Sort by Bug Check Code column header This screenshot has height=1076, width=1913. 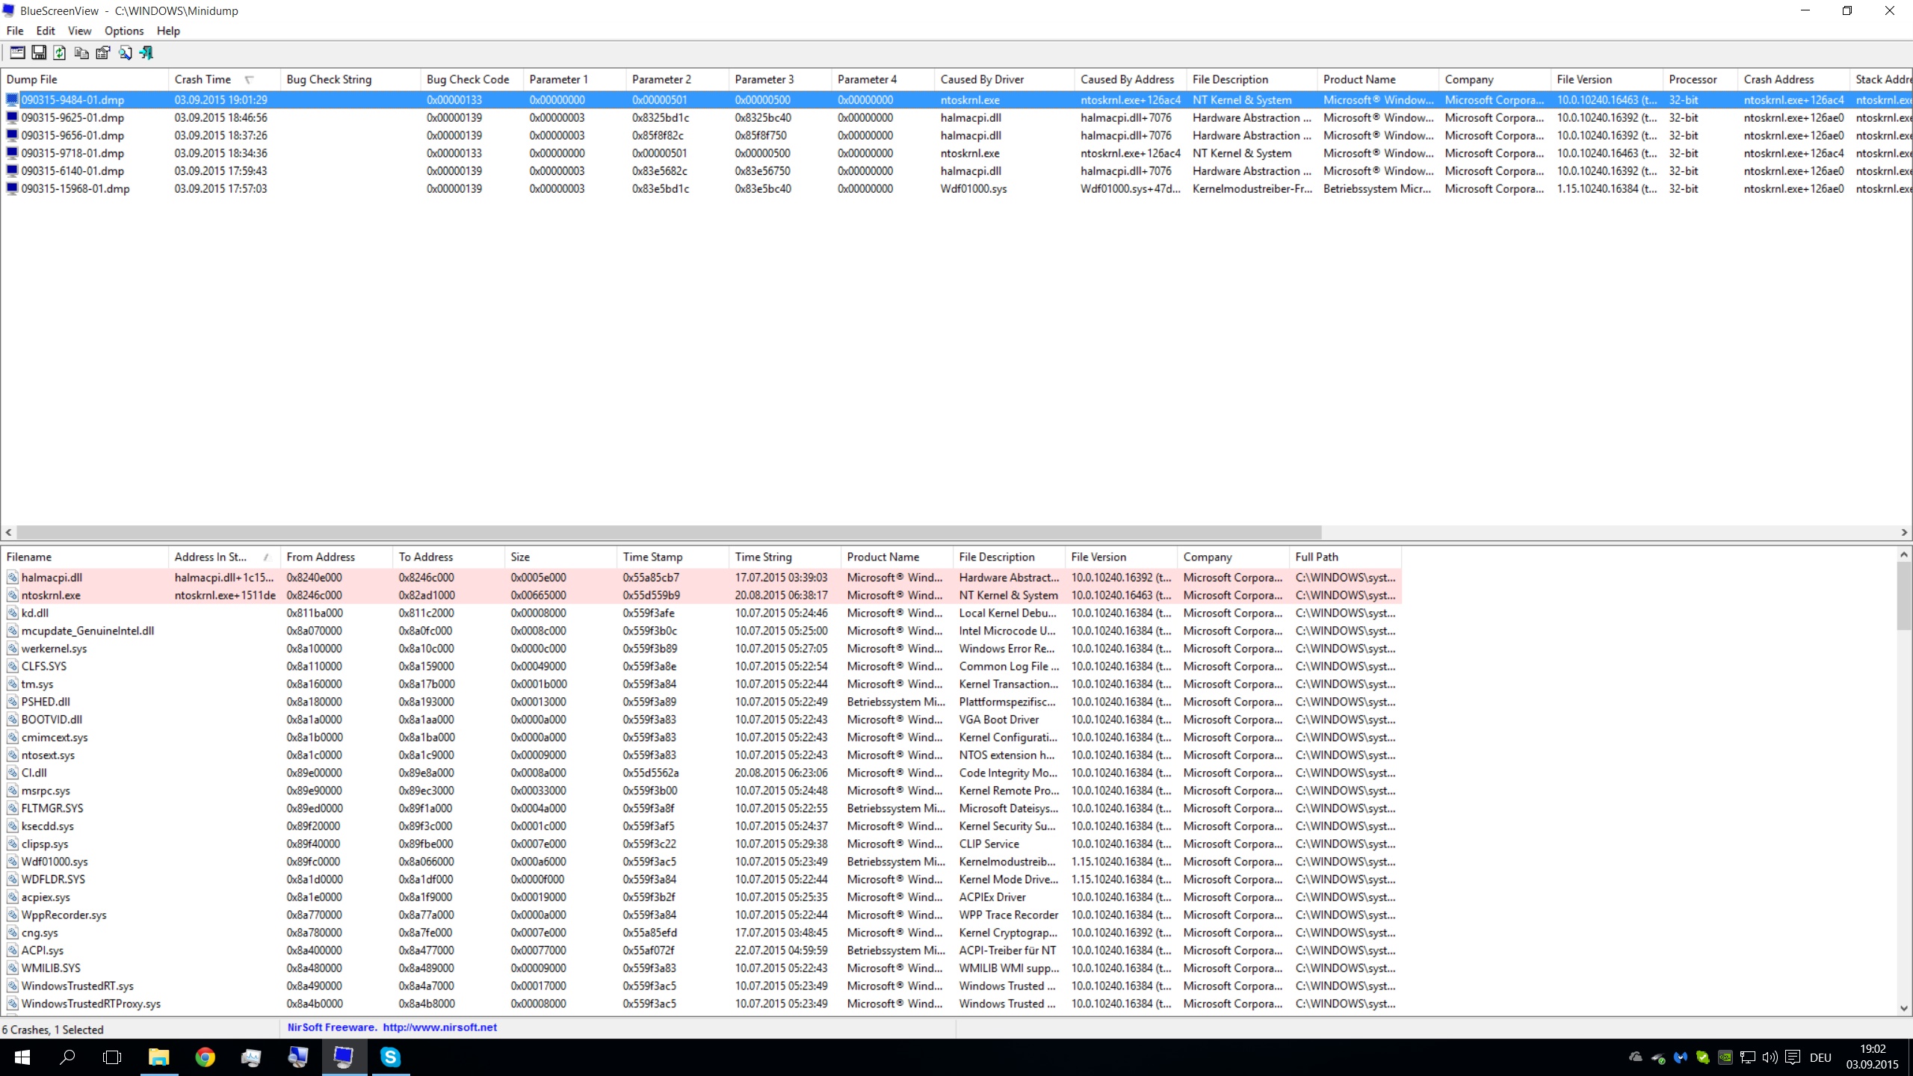(x=467, y=79)
